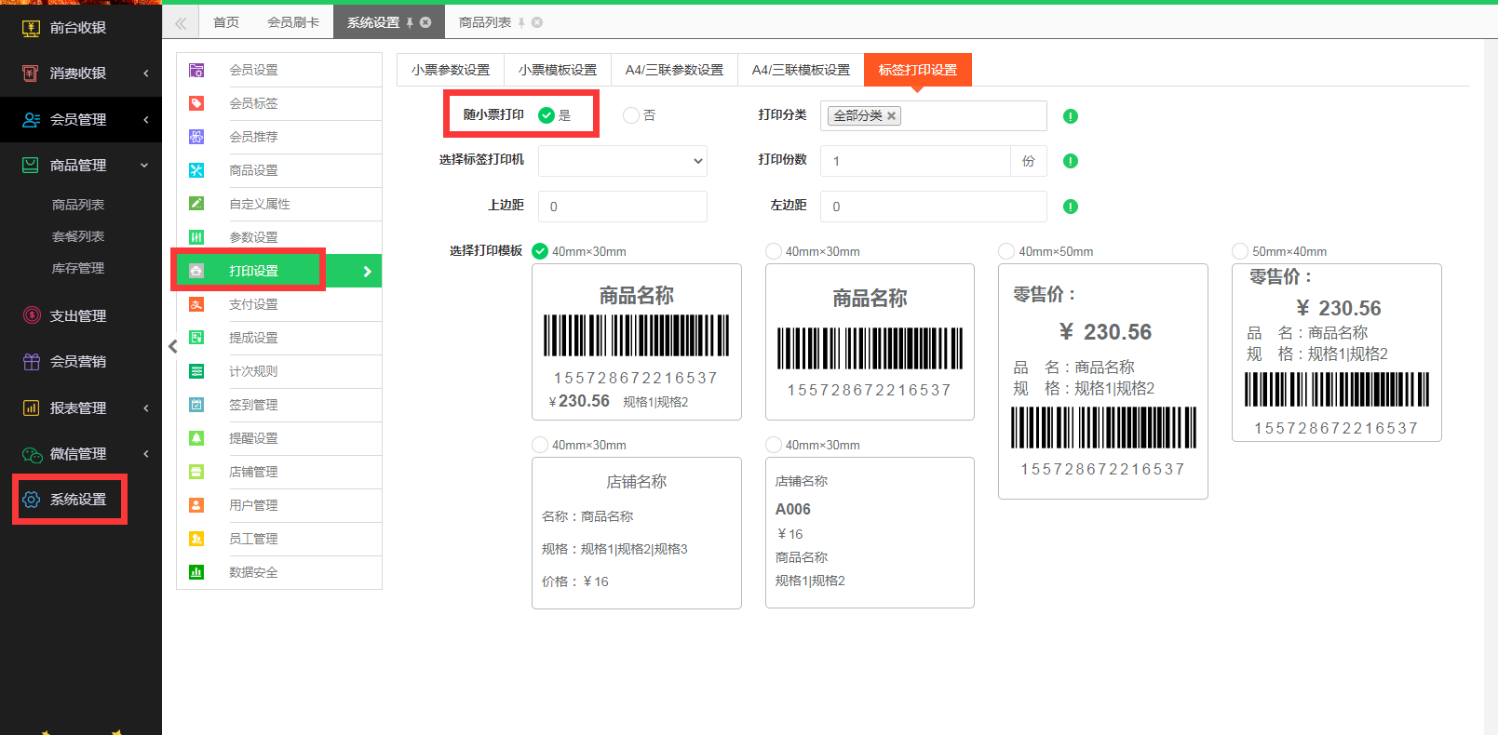This screenshot has width=1498, height=735.
Task: Click the 50mm×40mm label template preview
Action: pyautogui.click(x=1337, y=353)
